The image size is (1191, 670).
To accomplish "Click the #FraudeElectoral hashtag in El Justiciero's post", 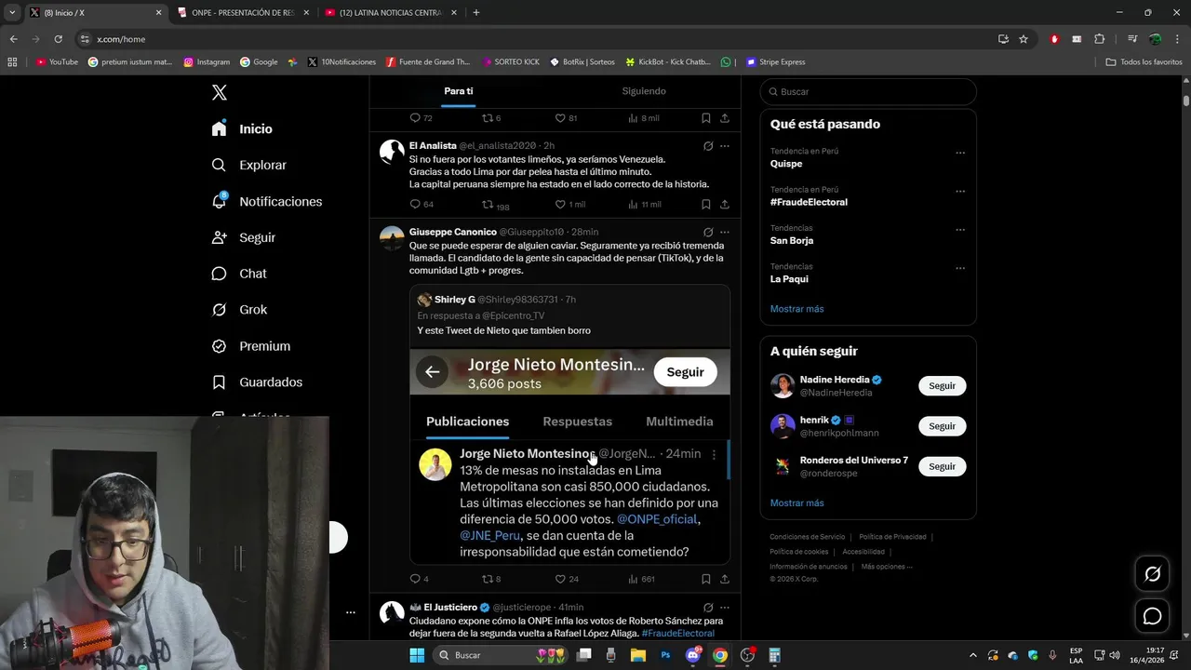I will pos(677,634).
